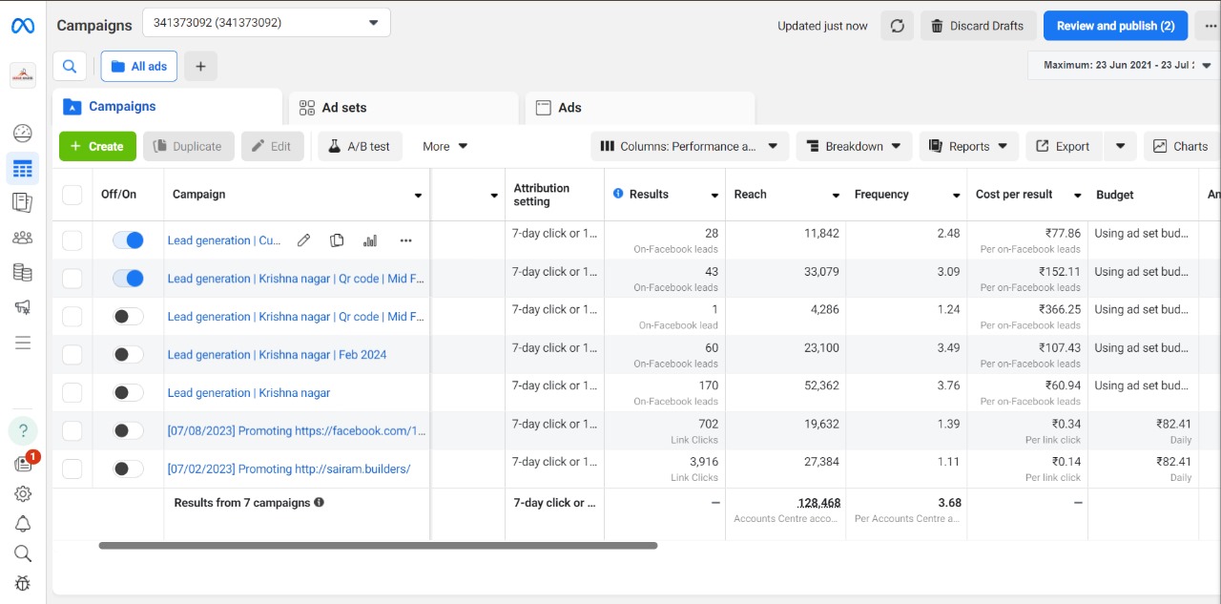Open Audiences icon in left sidebar

(x=23, y=238)
